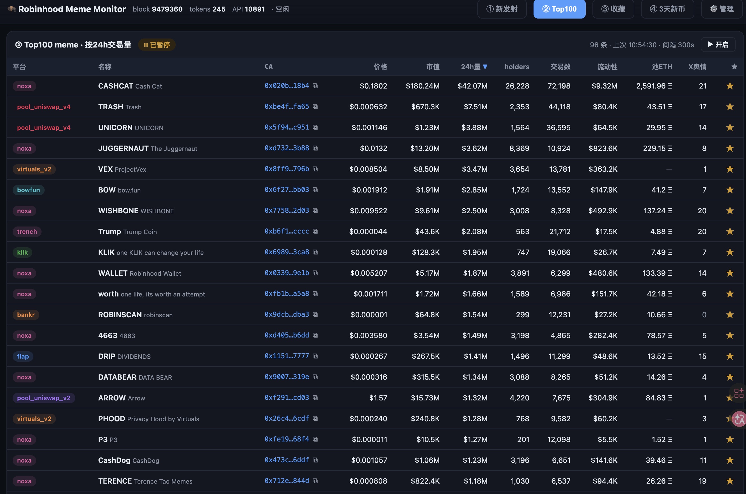746x494 pixels.
Task: Copy the KLIK contract address
Action: pyautogui.click(x=315, y=252)
